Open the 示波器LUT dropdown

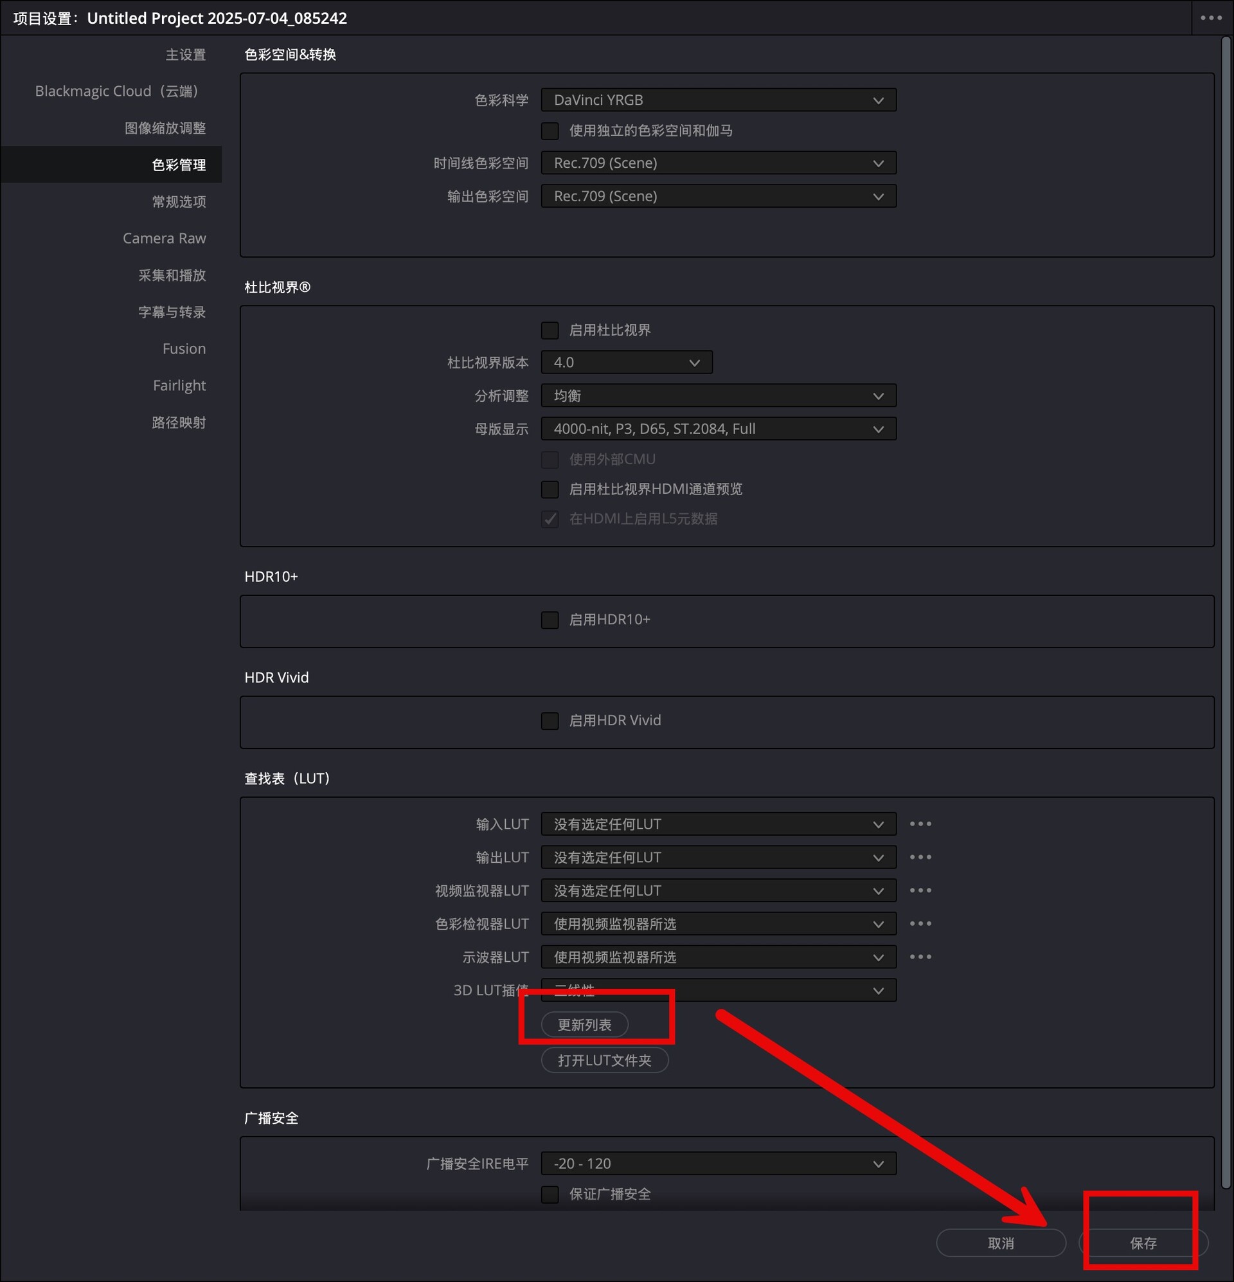[x=719, y=957]
